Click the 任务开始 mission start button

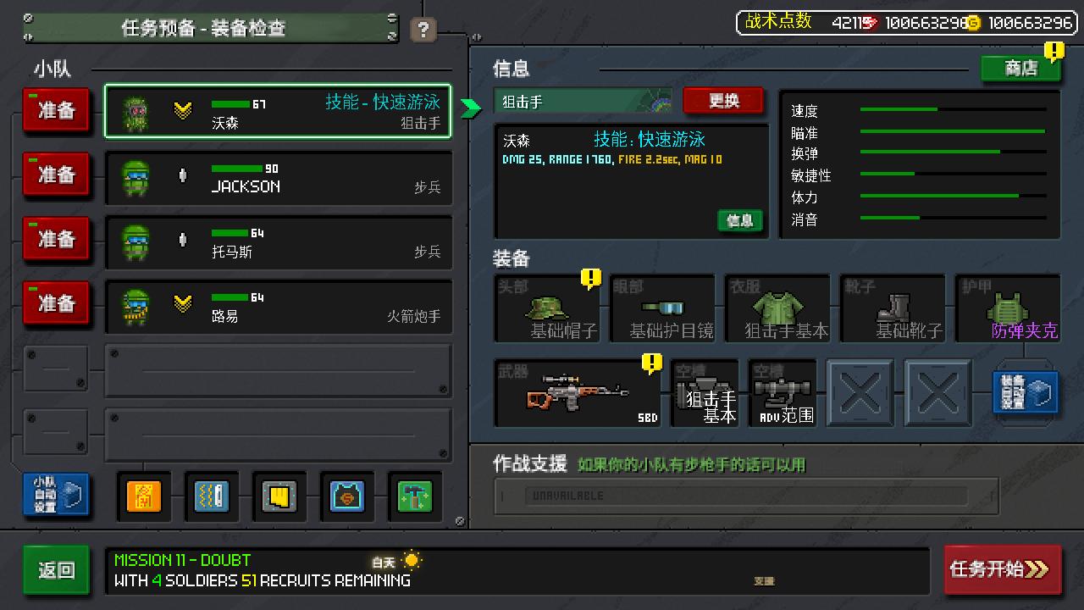(1003, 569)
